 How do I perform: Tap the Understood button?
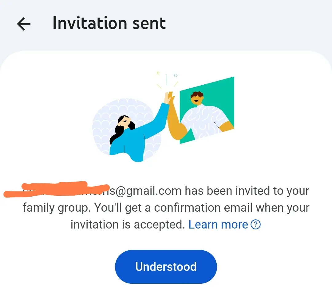click(x=166, y=267)
